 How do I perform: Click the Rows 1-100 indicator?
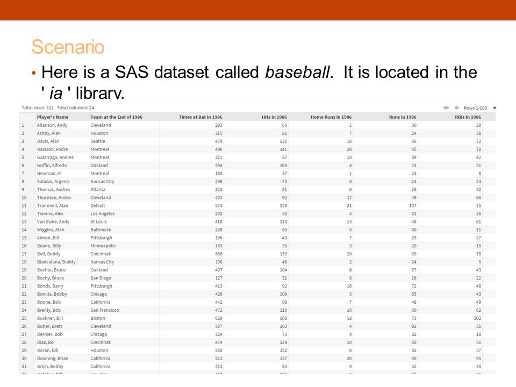[475, 108]
